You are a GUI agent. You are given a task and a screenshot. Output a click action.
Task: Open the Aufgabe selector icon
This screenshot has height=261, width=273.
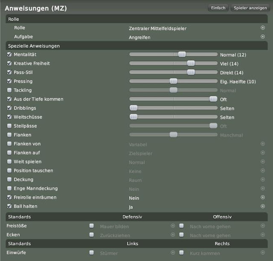pyautogui.click(x=263, y=37)
